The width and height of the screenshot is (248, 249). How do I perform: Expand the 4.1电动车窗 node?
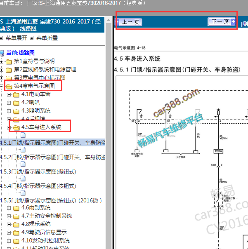9,95
